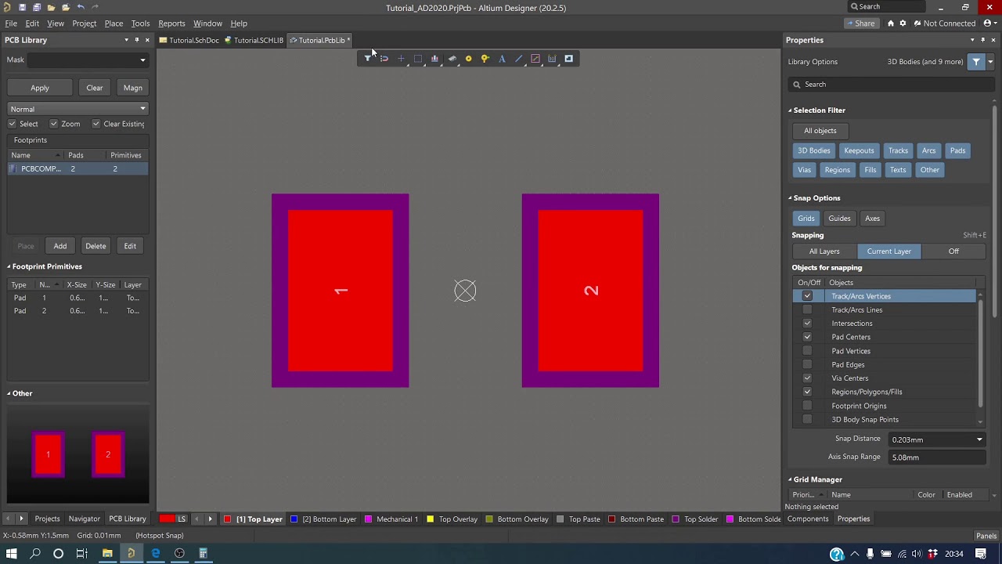The image size is (1002, 564).
Task: Click the selection filter funnel in active bar
Action: [x=367, y=59]
